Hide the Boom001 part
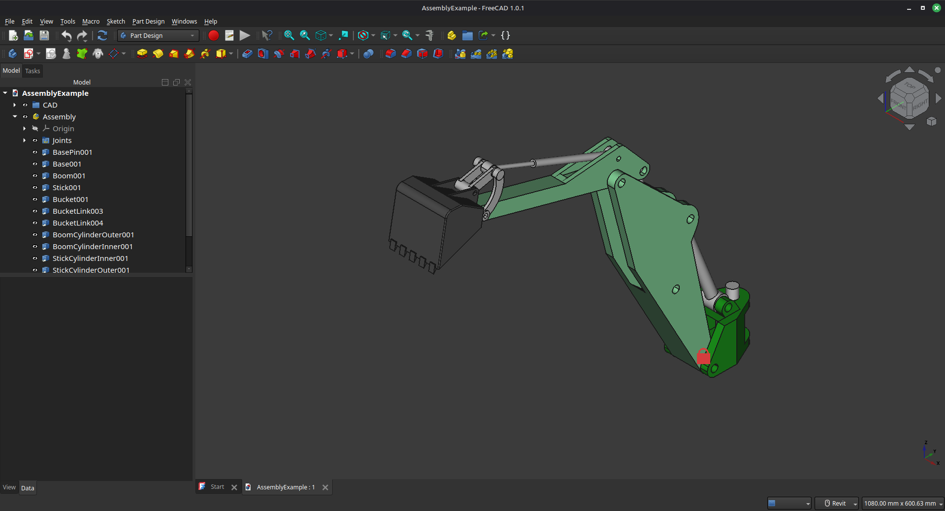The height and width of the screenshot is (511, 945). 35,176
